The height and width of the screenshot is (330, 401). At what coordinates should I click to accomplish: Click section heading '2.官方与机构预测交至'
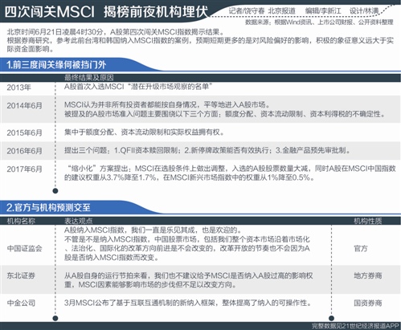pyautogui.click(x=48, y=207)
